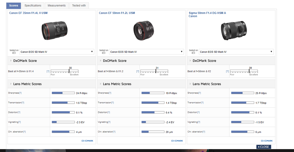This screenshot has height=152, width=294.
Task: Click the Sigma 50mm DxOMark score scale
Action: 249,71
